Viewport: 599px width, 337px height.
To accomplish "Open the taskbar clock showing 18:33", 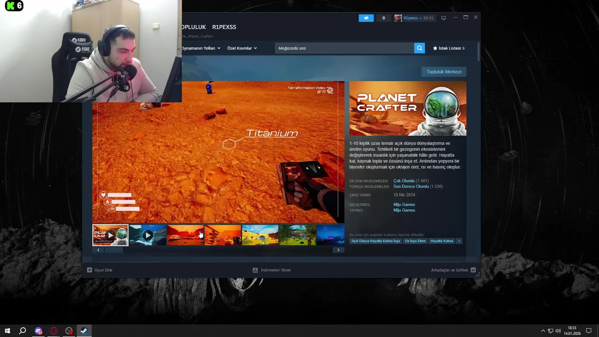I will click(x=572, y=331).
